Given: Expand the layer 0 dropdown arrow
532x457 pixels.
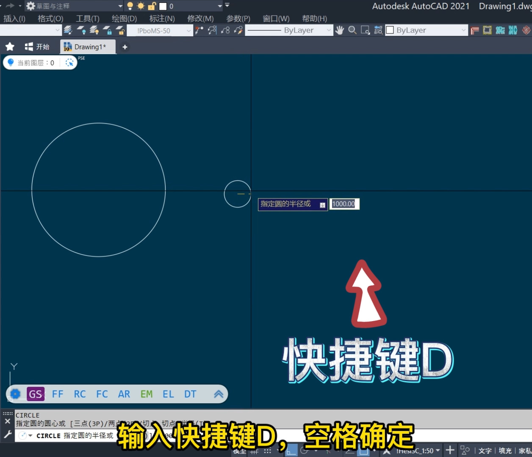Looking at the screenshot, I should 220,6.
